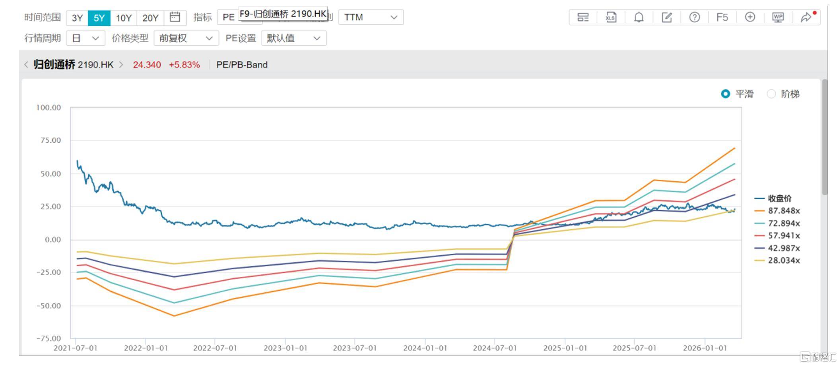Open the custom date calendar icon

tap(175, 17)
